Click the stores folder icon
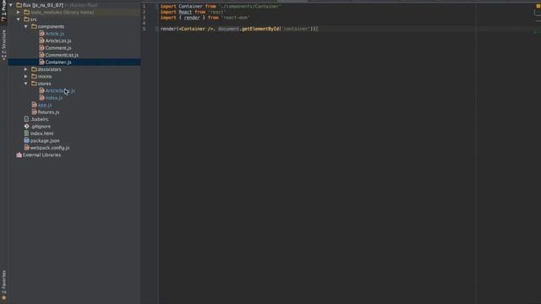541x304 pixels. [34, 84]
